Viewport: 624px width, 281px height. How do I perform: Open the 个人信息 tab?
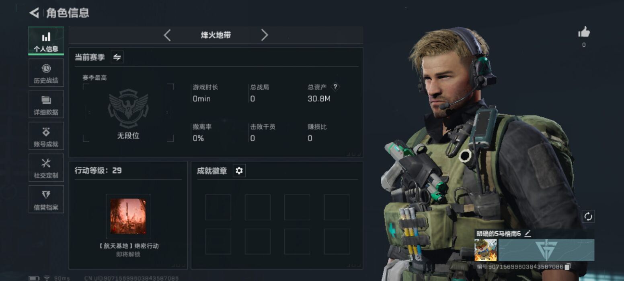46,41
